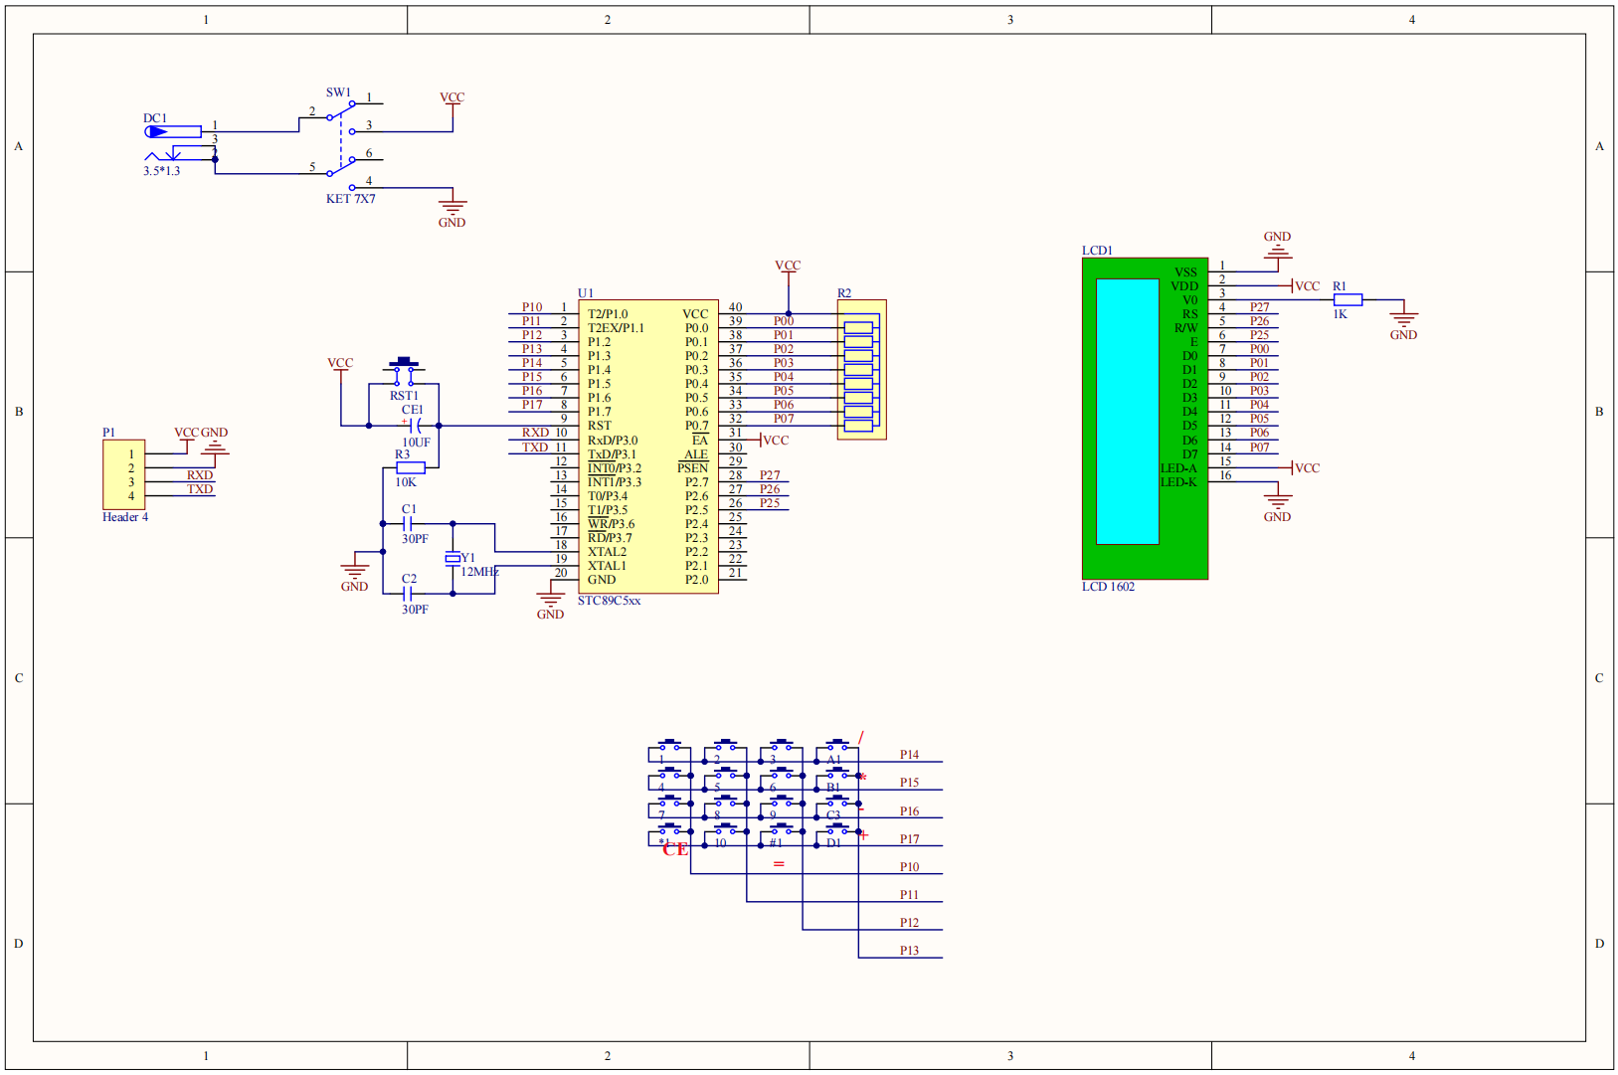
Task: Click the P17 keypad row net label
Action: click(909, 839)
